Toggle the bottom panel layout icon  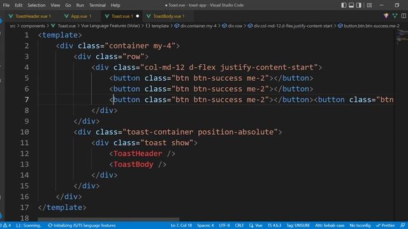pyautogui.click(x=351, y=5)
